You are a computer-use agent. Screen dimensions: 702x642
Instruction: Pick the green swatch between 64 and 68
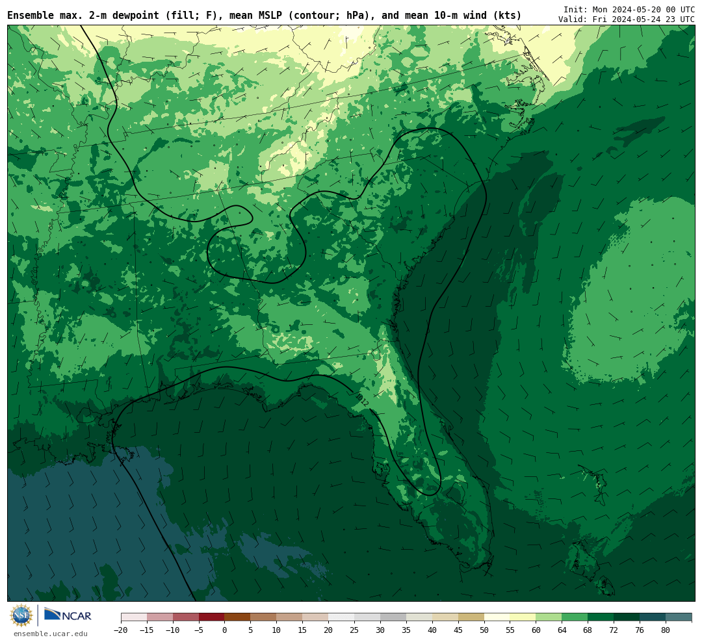(x=575, y=617)
